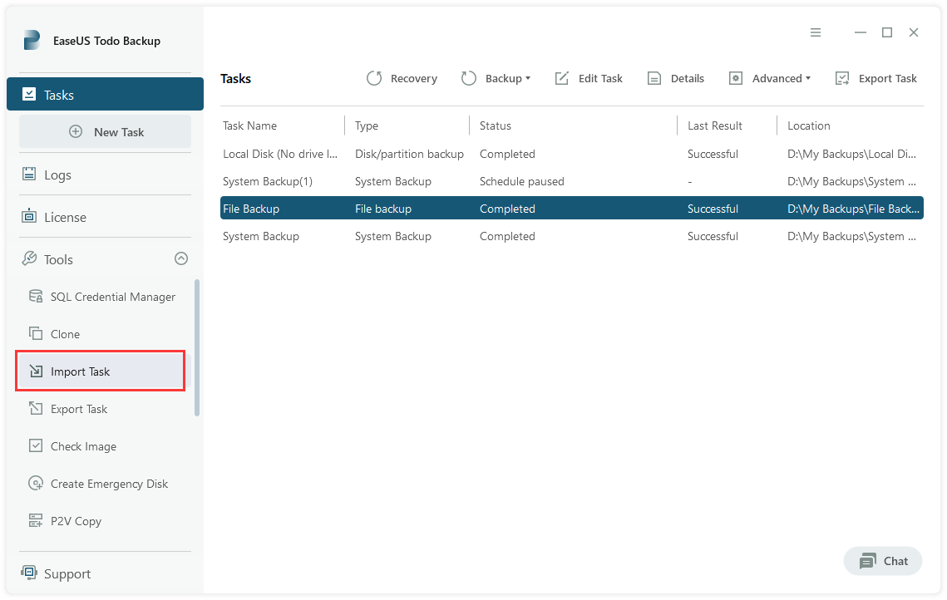Click the Logs notepad icon
Image resolution: width=947 pixels, height=600 pixels.
click(29, 174)
